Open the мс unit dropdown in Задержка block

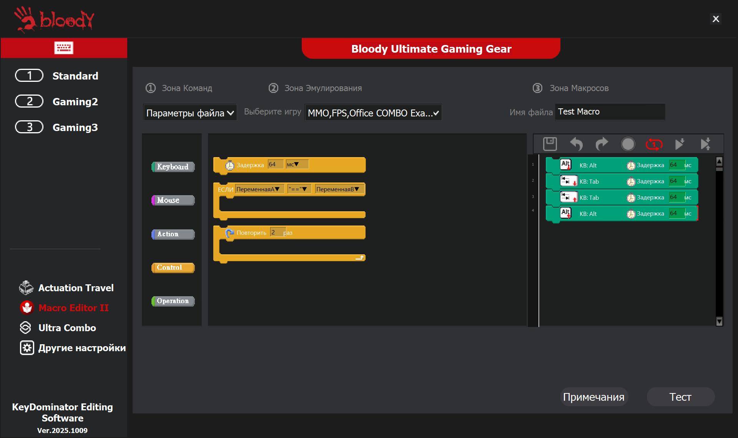[297, 164]
